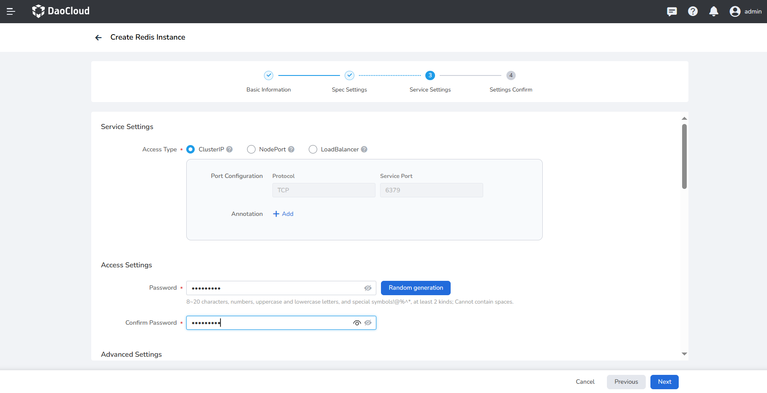Click the ClusterIP help tooltip icon
Image resolution: width=767 pixels, height=393 pixels.
[x=229, y=149]
